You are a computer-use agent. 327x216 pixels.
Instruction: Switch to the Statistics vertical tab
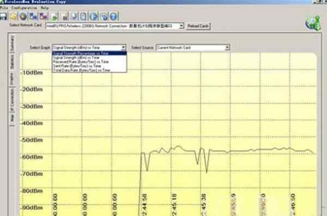pos(12,63)
